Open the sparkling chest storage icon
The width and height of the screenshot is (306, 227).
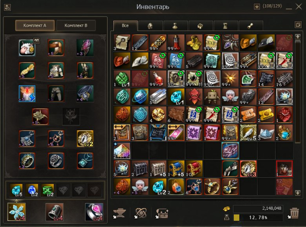tap(162, 213)
